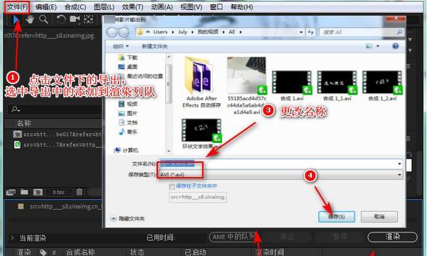This screenshot has width=427, height=256.
Task: Click Back button in save dialog
Action: [x=112, y=33]
